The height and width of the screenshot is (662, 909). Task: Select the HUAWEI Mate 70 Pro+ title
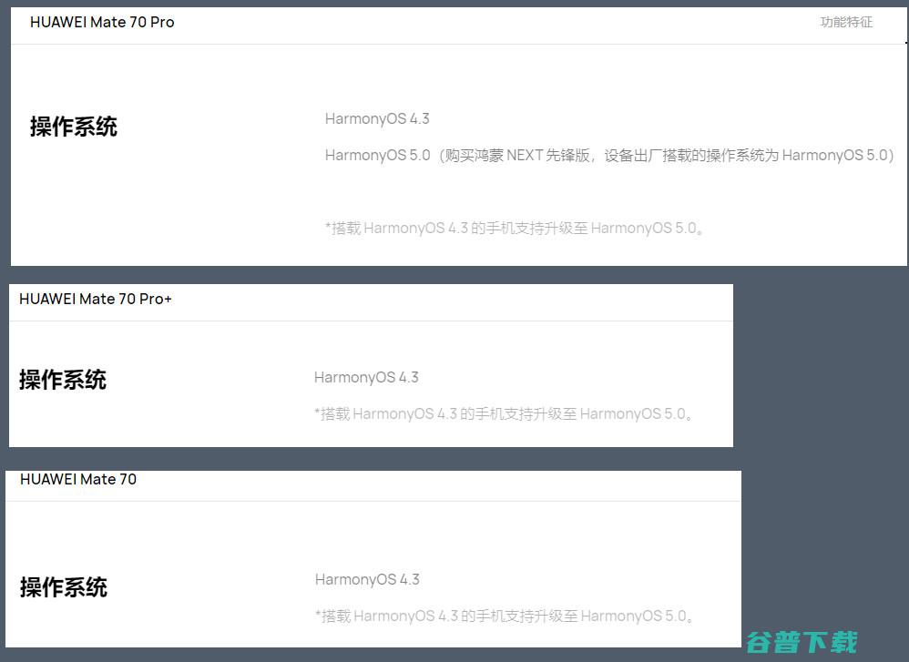pos(95,299)
